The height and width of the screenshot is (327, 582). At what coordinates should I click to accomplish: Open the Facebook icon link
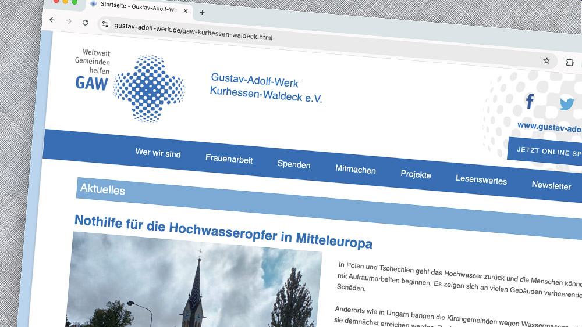pos(530,100)
